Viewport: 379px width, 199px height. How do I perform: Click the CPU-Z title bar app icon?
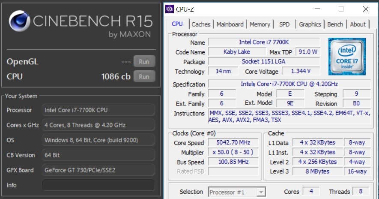(x=170, y=9)
